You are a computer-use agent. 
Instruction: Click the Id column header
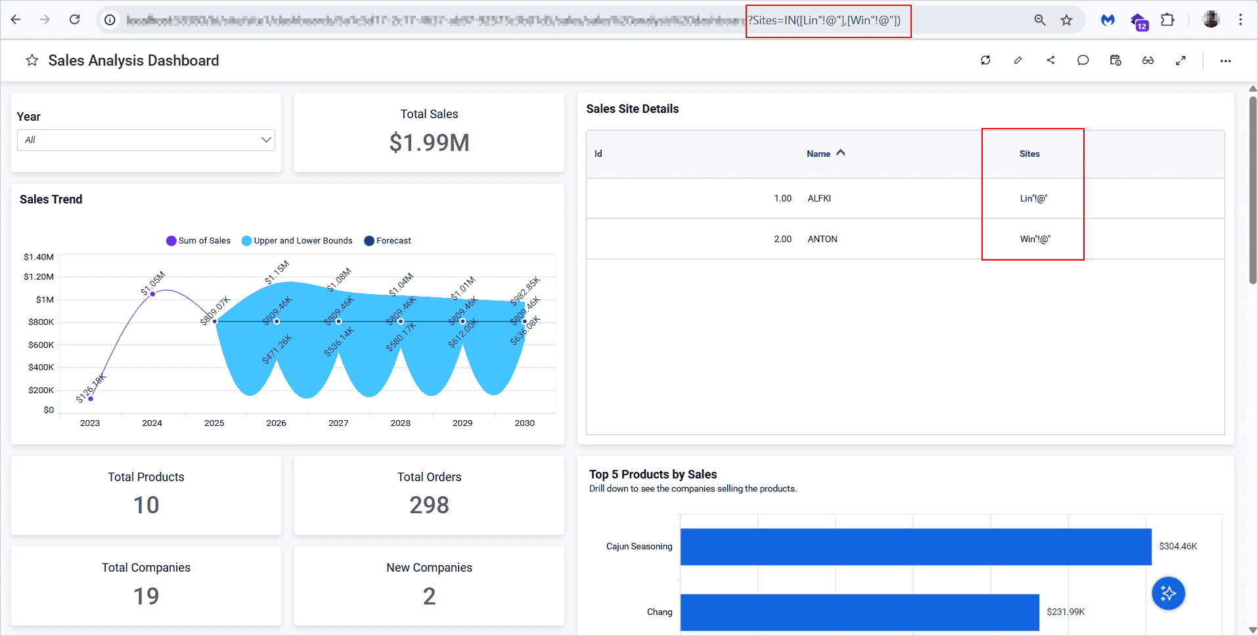pyautogui.click(x=598, y=154)
